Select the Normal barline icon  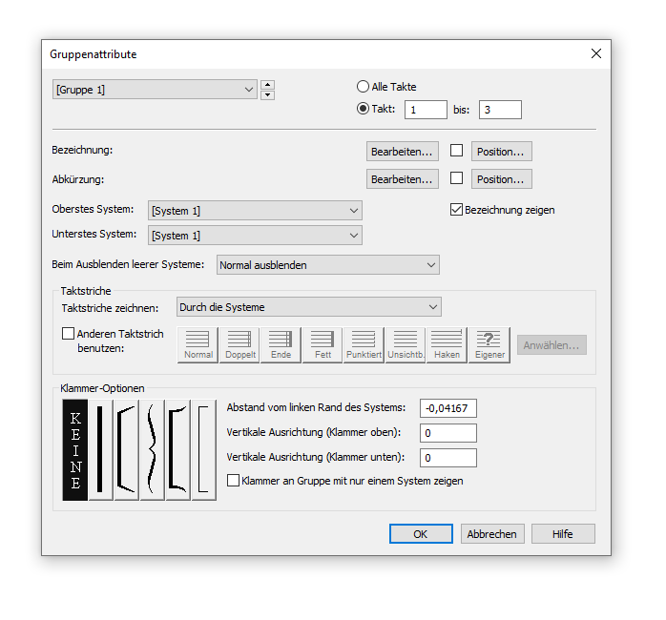[198, 345]
